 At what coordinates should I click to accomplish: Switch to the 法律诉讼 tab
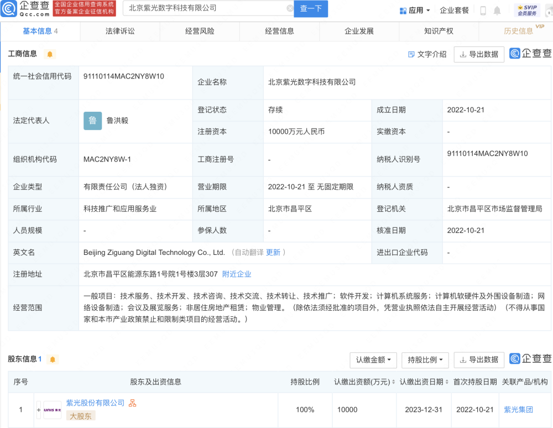(x=121, y=32)
